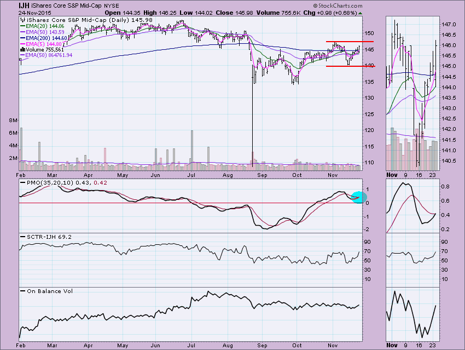The height and width of the screenshot is (350, 465).
Task: Click the EMA(50) 143.59 legend entry
Action: [45, 32]
